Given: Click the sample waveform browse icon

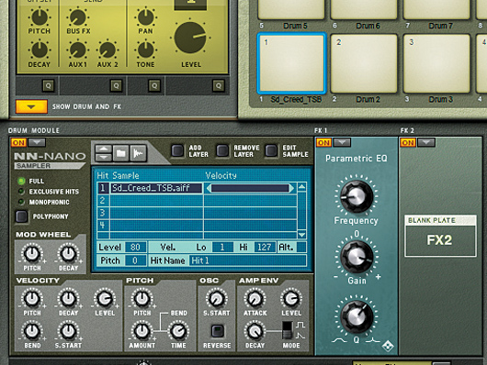Looking at the screenshot, I should [138, 153].
